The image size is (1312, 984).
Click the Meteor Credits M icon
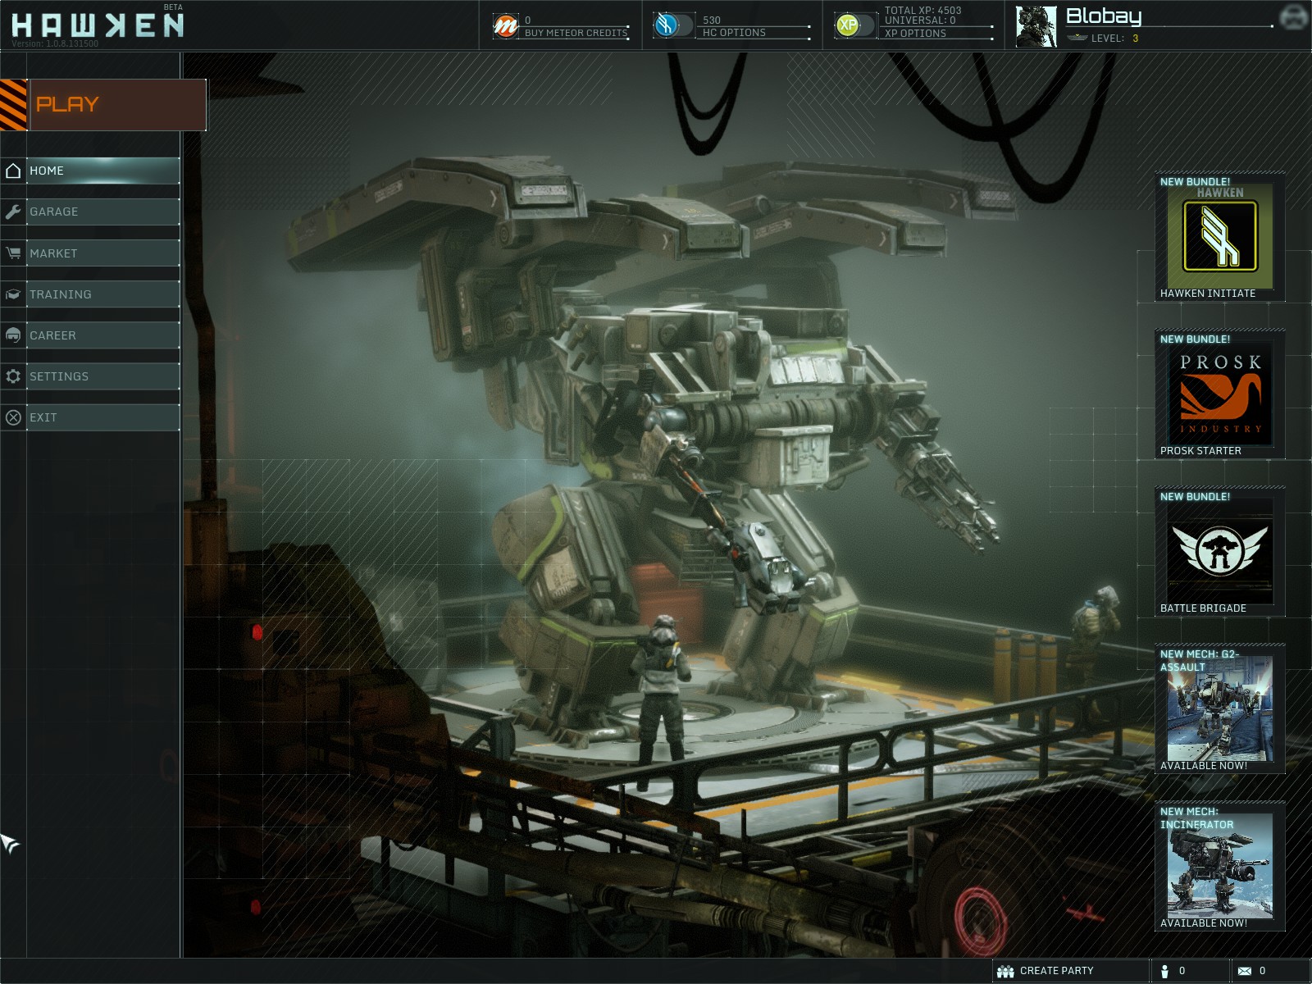coord(505,26)
